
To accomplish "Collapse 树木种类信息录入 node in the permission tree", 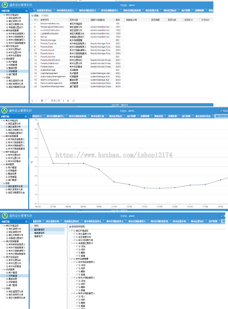I will 72,262.
